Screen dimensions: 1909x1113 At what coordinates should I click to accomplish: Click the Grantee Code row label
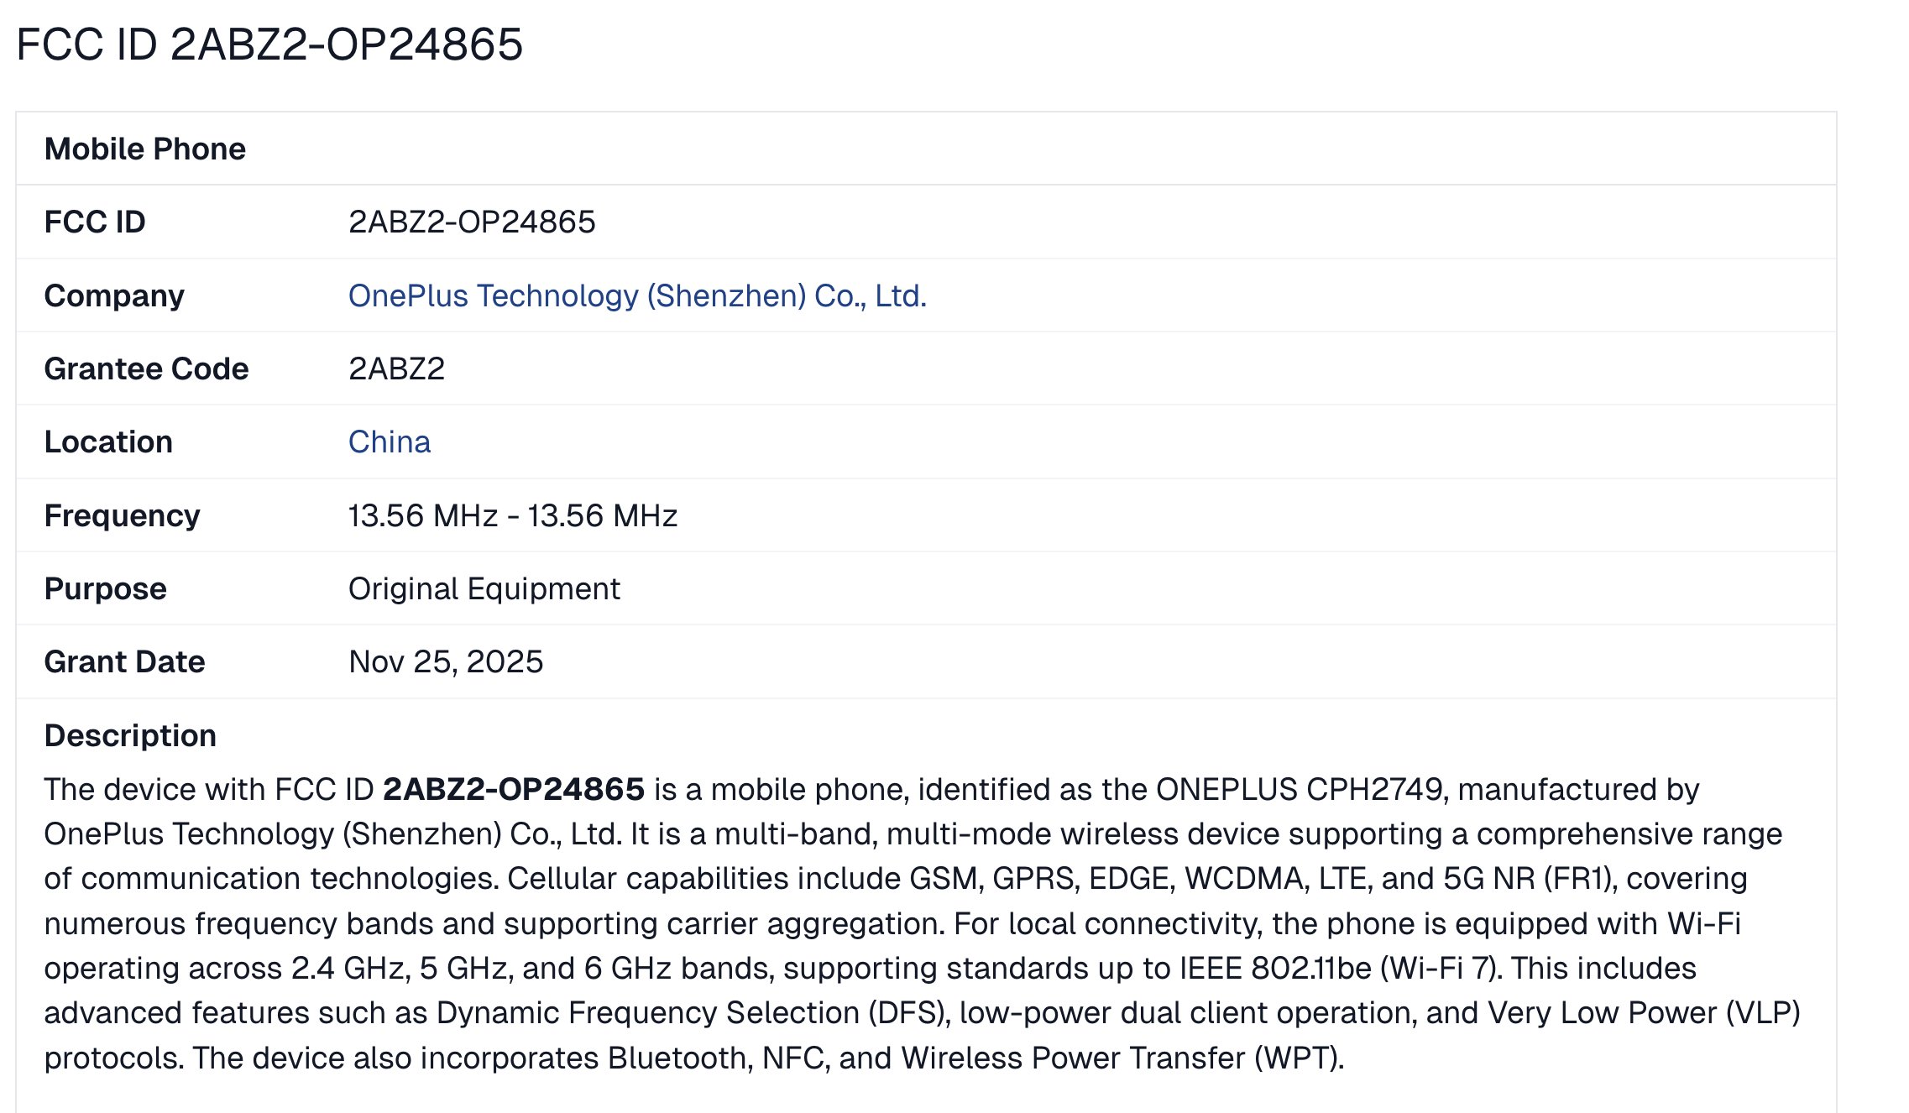click(x=146, y=368)
